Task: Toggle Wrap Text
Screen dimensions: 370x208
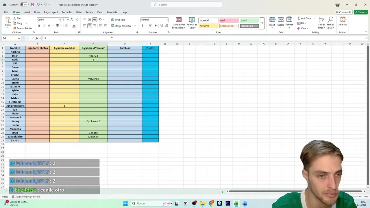Action: 118,20
